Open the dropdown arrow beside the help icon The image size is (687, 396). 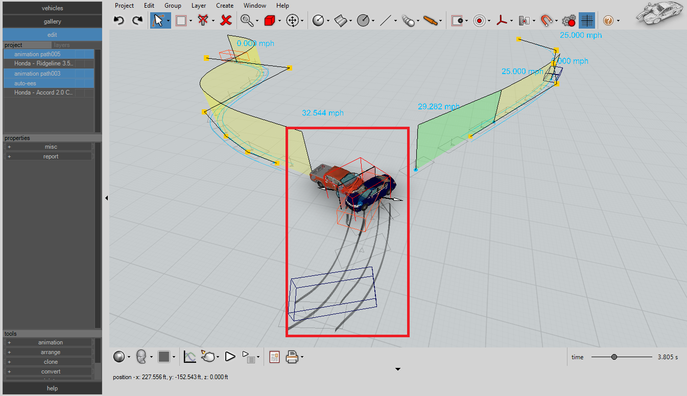click(618, 21)
